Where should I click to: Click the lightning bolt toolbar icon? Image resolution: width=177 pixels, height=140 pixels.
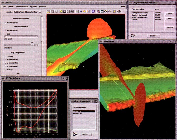[x=114, y=11]
